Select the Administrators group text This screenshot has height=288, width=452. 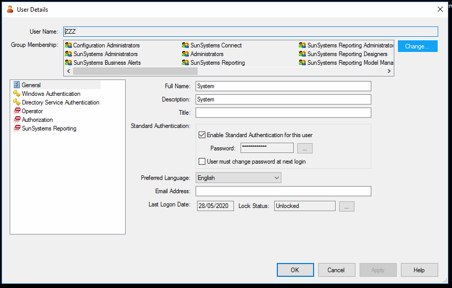point(207,54)
